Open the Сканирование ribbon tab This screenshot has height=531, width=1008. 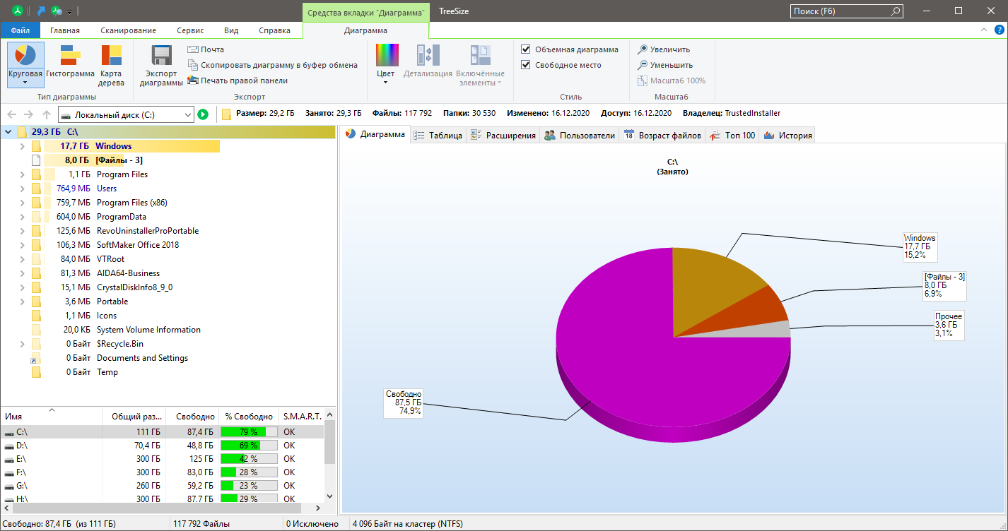click(x=128, y=30)
